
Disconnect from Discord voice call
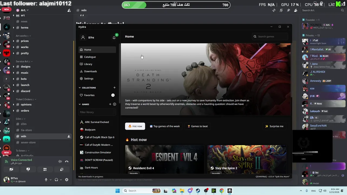67,161
